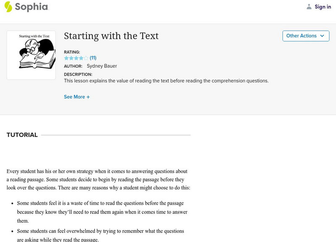Click the fifth empty rating star
The image size is (336, 242).
86,58
